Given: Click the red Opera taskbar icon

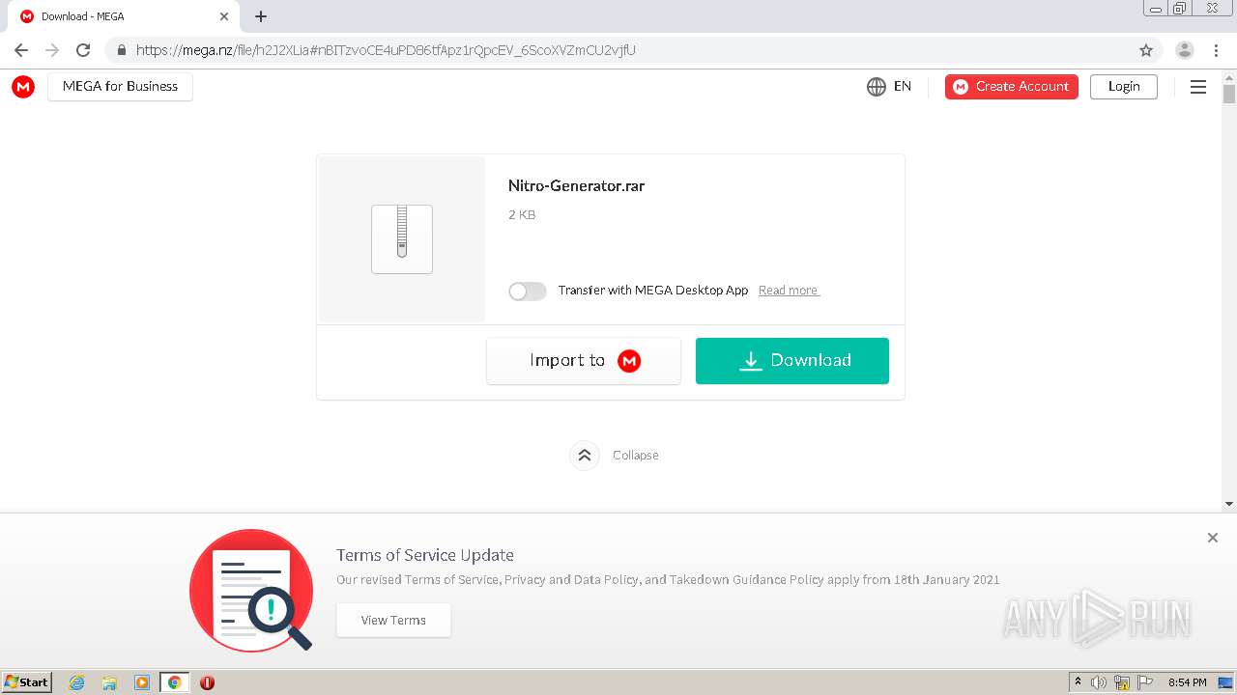Looking at the screenshot, I should (x=207, y=682).
